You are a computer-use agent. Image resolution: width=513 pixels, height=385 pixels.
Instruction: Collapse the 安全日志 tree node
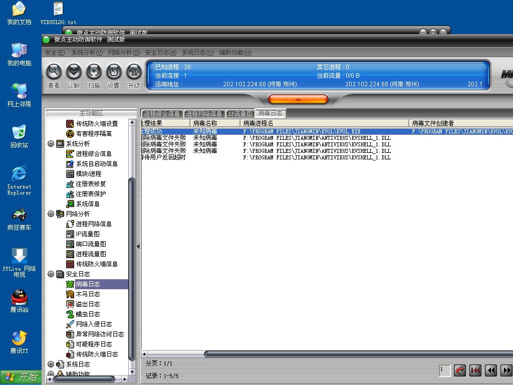[51, 274]
